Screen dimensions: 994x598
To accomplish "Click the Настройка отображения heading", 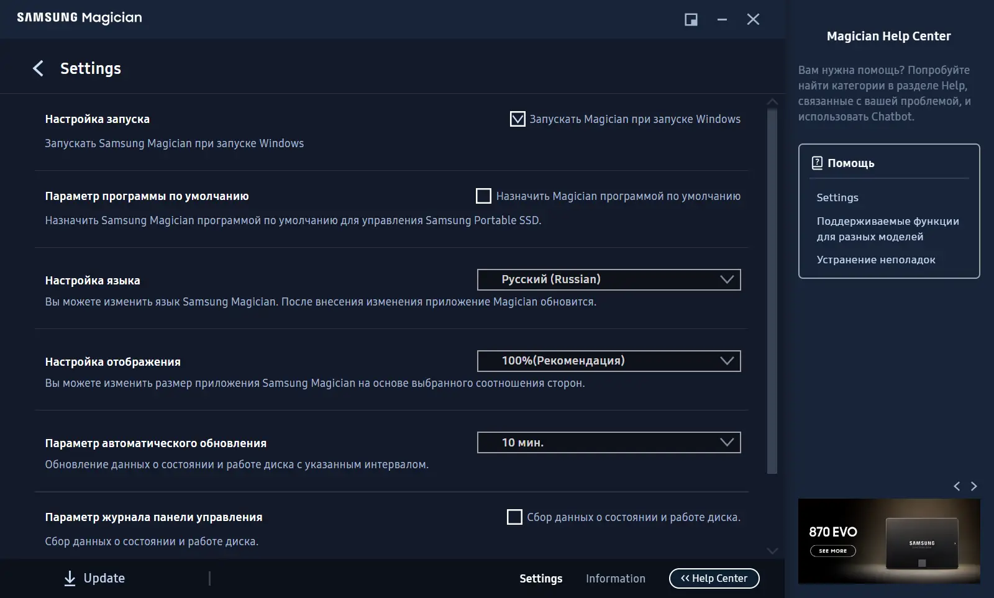I will click(113, 362).
